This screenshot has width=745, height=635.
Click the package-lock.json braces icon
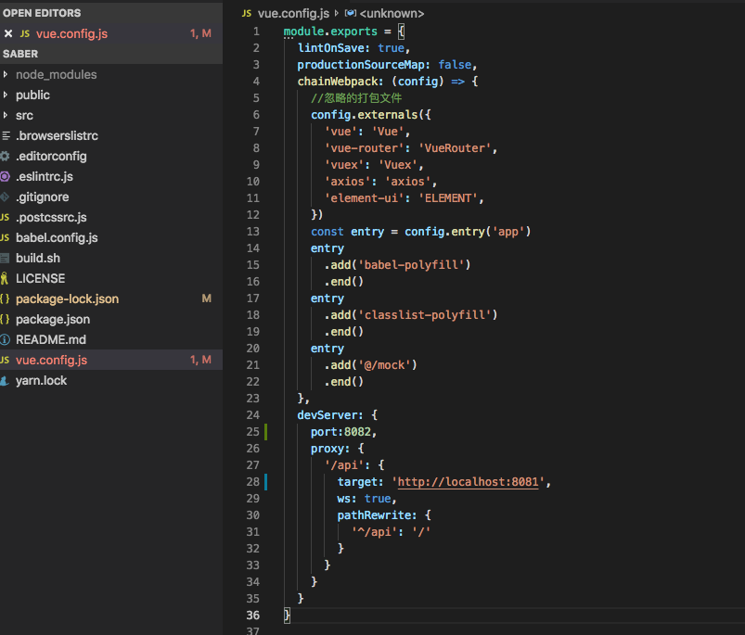(5, 299)
